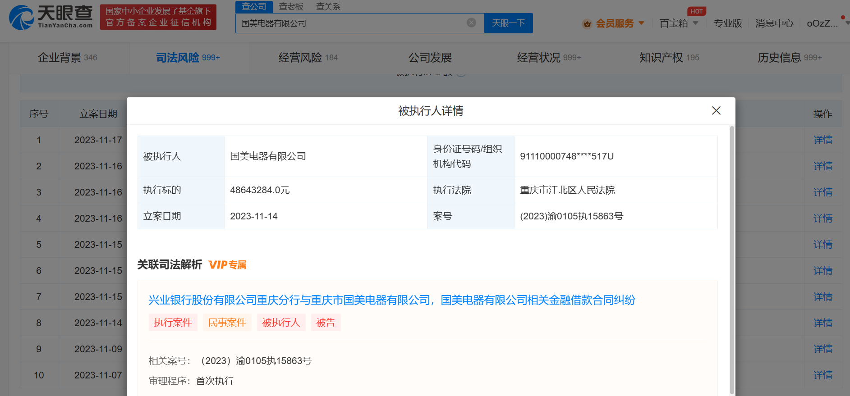Click the 2023-11-09 date in row 9

click(98, 349)
